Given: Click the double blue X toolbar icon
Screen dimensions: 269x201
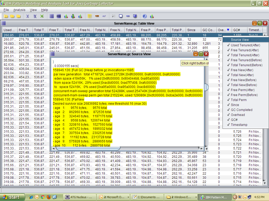Looking at the screenshot, I should [x=35, y=16].
